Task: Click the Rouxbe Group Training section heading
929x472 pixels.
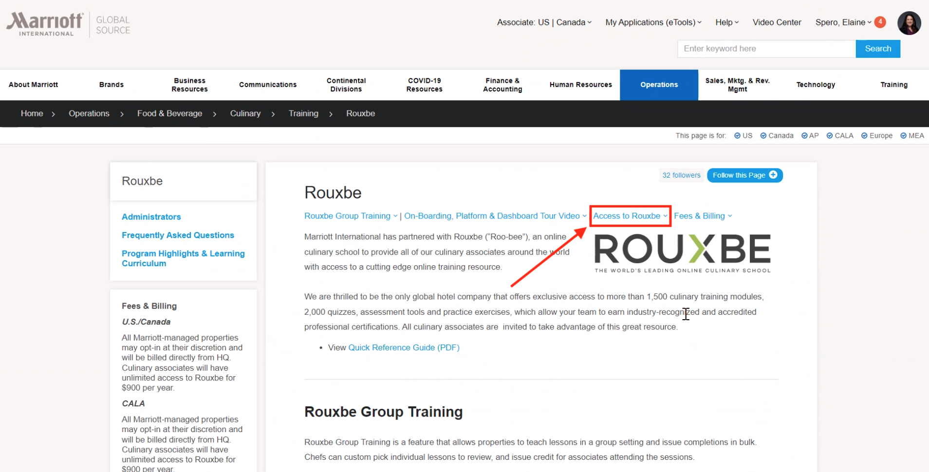Action: point(383,412)
